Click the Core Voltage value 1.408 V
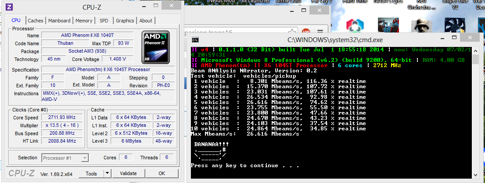This screenshot has width=485, height=183. [118, 59]
